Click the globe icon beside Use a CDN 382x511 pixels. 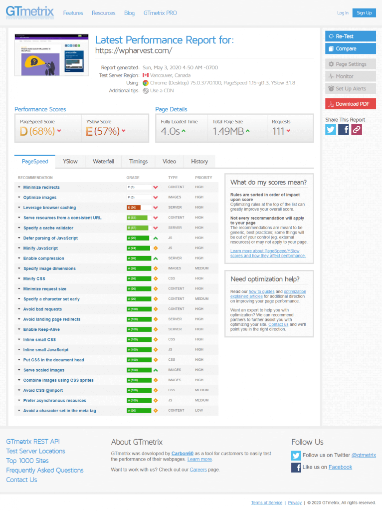[x=146, y=91]
